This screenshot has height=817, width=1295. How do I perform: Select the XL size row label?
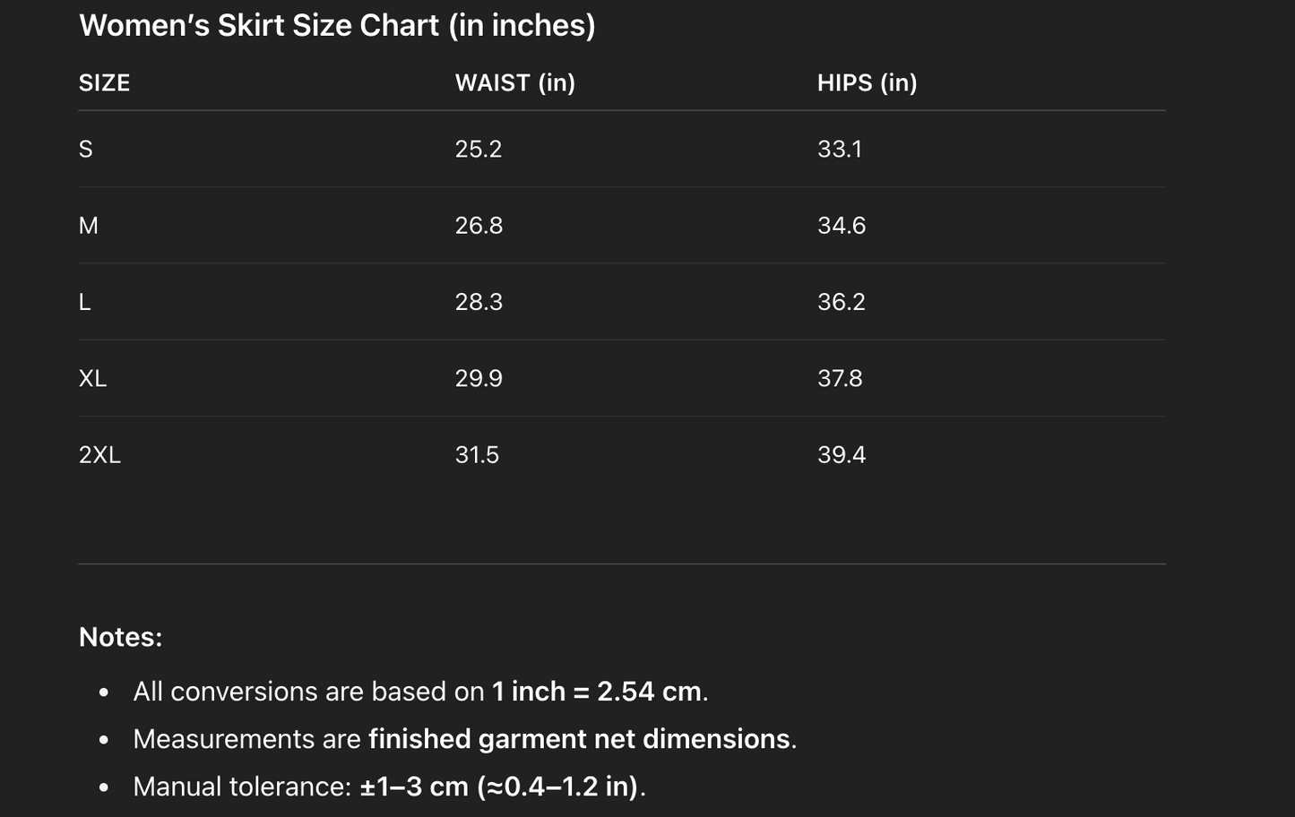coord(92,379)
